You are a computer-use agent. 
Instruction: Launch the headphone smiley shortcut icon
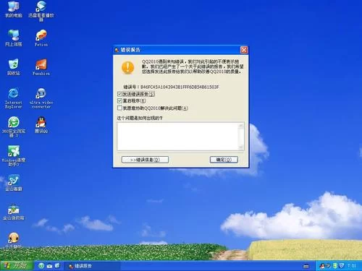(x=14, y=240)
